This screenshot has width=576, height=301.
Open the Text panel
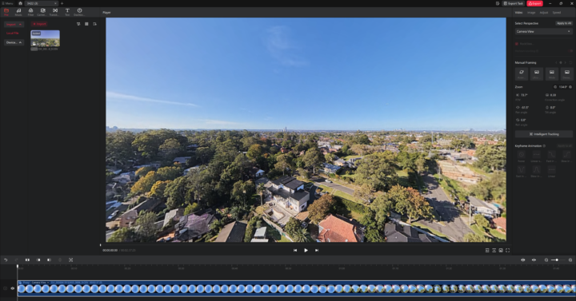[x=67, y=12]
